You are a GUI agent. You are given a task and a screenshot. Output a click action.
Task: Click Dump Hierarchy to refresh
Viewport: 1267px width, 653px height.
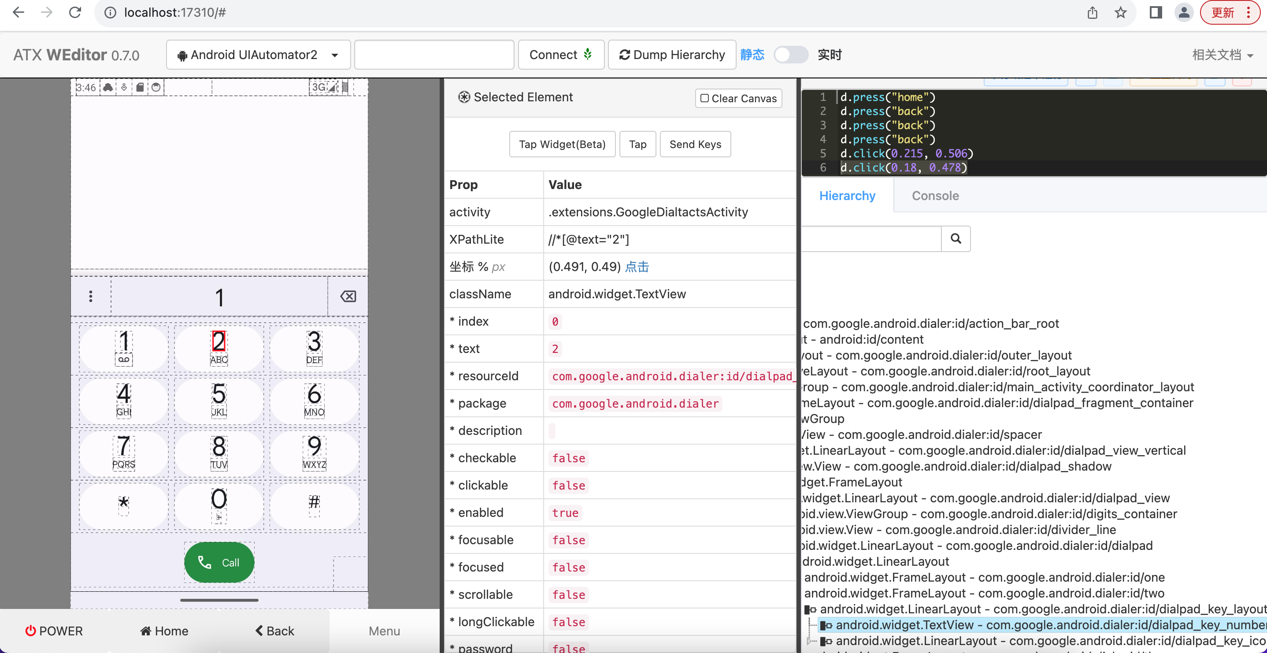(x=672, y=55)
